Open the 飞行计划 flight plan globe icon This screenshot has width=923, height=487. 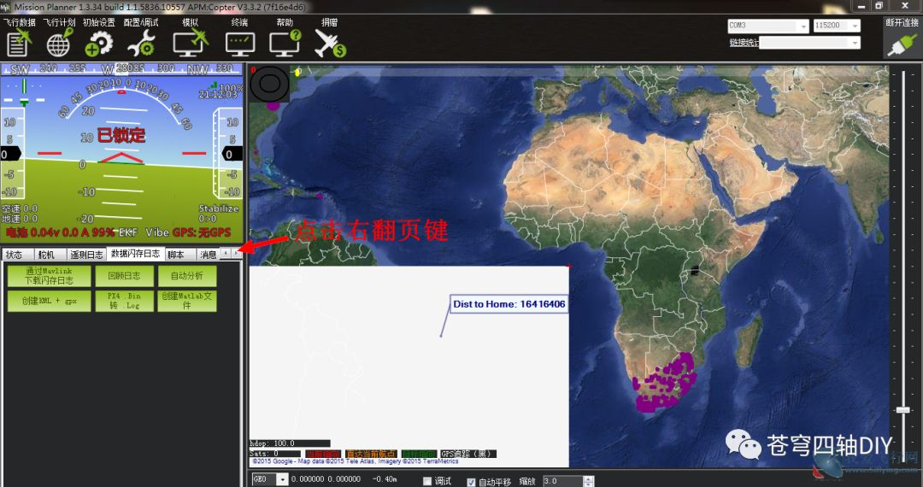(x=60, y=43)
